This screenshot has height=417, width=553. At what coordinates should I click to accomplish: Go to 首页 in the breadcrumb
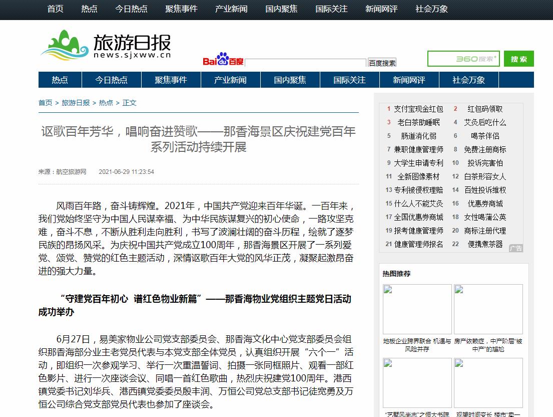(x=46, y=103)
